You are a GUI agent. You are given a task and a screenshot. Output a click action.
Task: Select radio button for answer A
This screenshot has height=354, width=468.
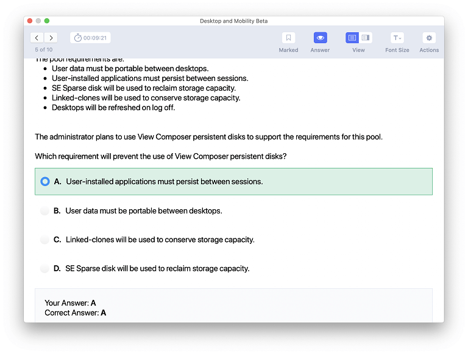pyautogui.click(x=45, y=181)
